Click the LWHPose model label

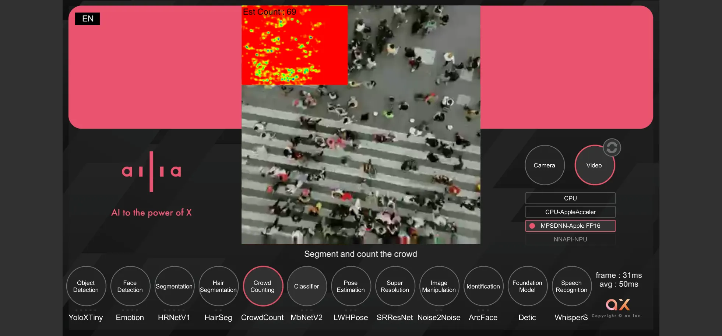click(351, 318)
